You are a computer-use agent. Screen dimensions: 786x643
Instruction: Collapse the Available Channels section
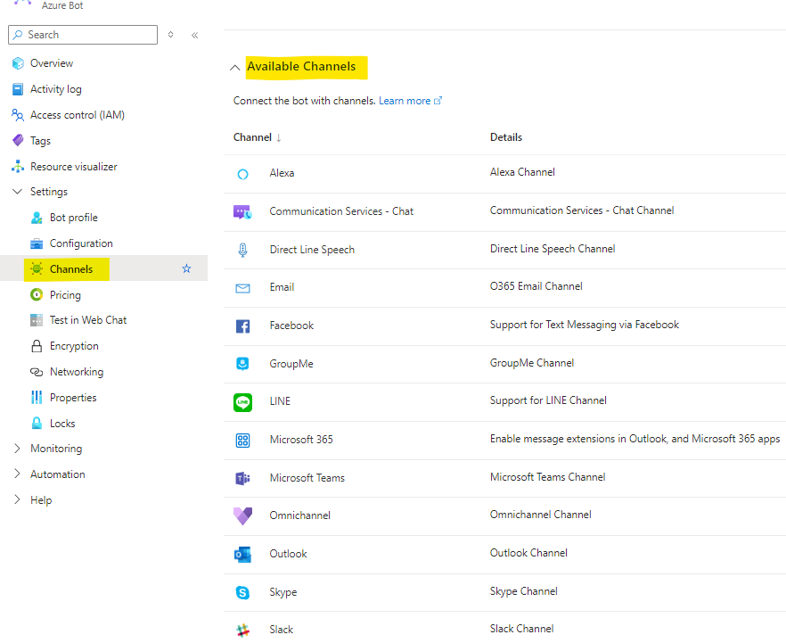click(x=234, y=68)
